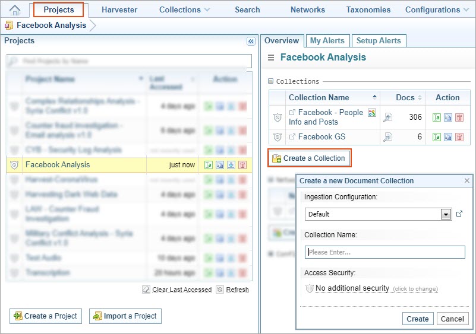Viewport: 476px width, 334px height.
Task: Rename the Facebook Analysis project
Action: click(x=209, y=165)
